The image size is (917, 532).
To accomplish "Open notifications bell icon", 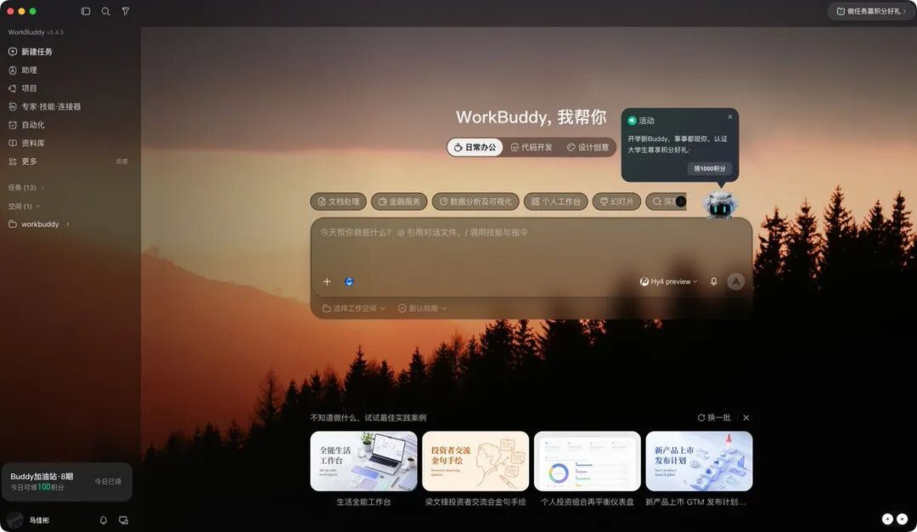I will pyautogui.click(x=104, y=520).
